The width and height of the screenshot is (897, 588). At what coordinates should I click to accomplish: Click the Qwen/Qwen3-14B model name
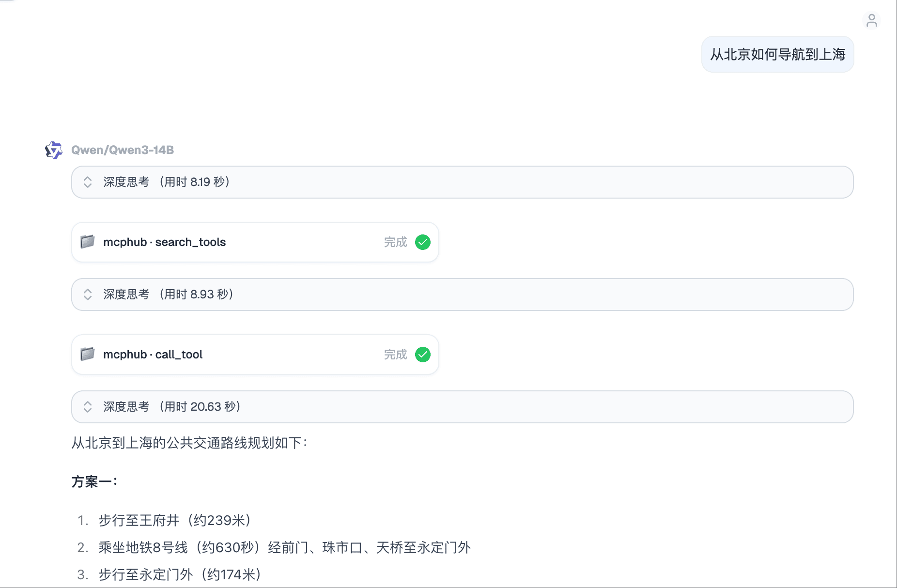pyautogui.click(x=123, y=150)
